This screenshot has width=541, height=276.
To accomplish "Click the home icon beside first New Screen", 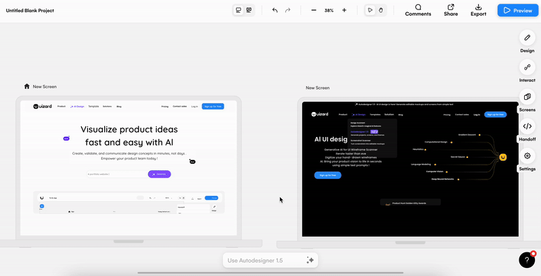I will (x=27, y=86).
